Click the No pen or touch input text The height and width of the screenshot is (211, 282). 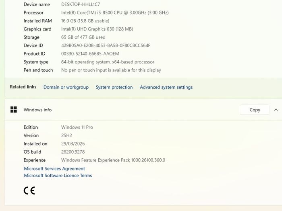tap(111, 70)
